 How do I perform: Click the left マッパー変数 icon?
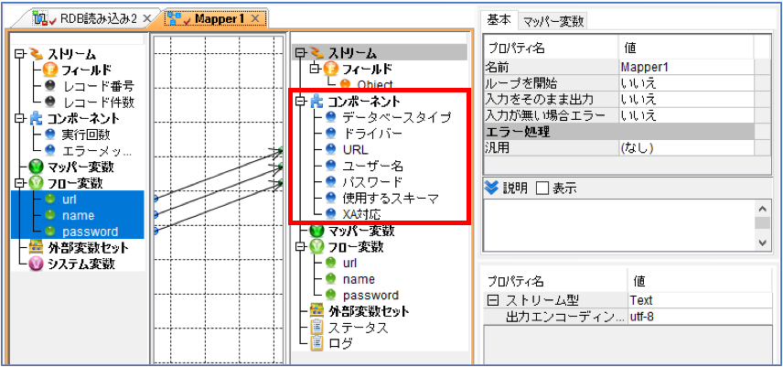coord(35,167)
